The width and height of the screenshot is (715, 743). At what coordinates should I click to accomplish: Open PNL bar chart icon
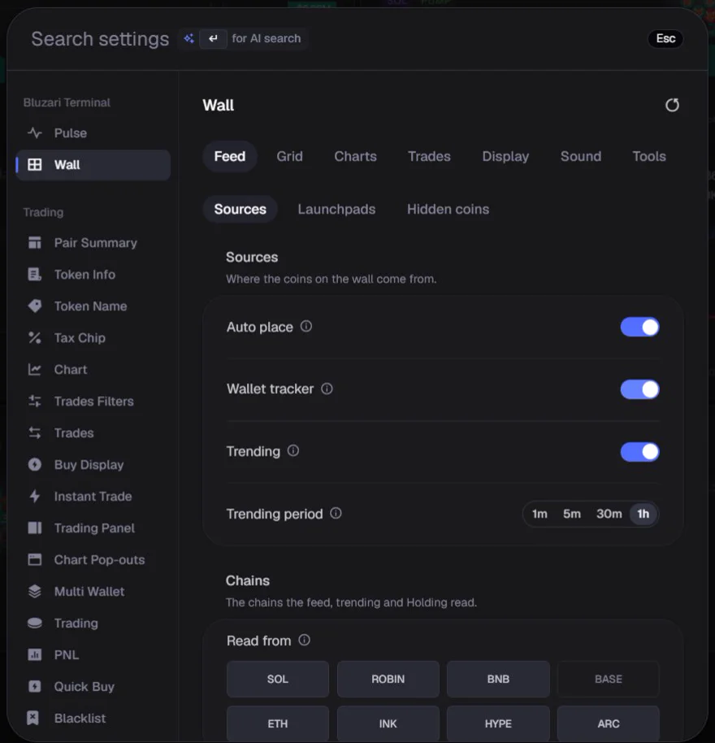coord(35,655)
